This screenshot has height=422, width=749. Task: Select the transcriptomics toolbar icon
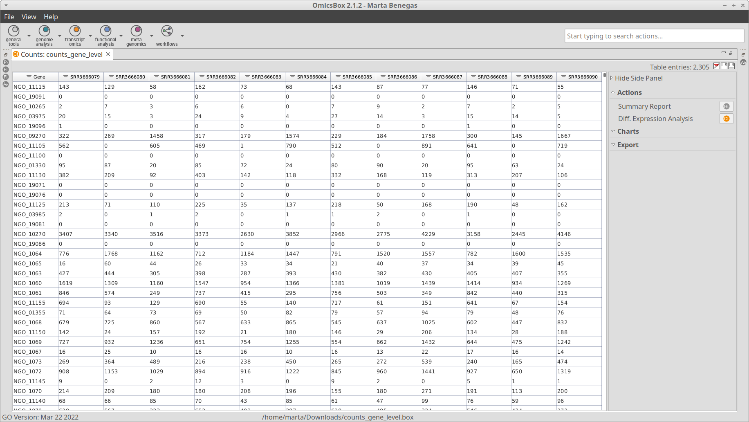click(75, 31)
